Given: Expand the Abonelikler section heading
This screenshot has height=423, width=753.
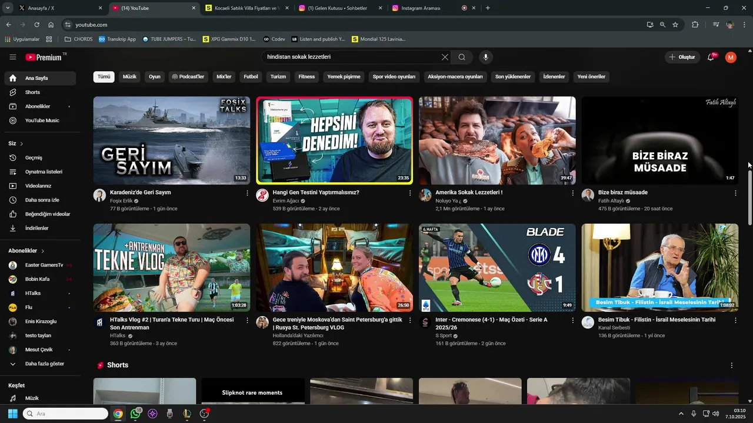Looking at the screenshot, I should [26, 251].
